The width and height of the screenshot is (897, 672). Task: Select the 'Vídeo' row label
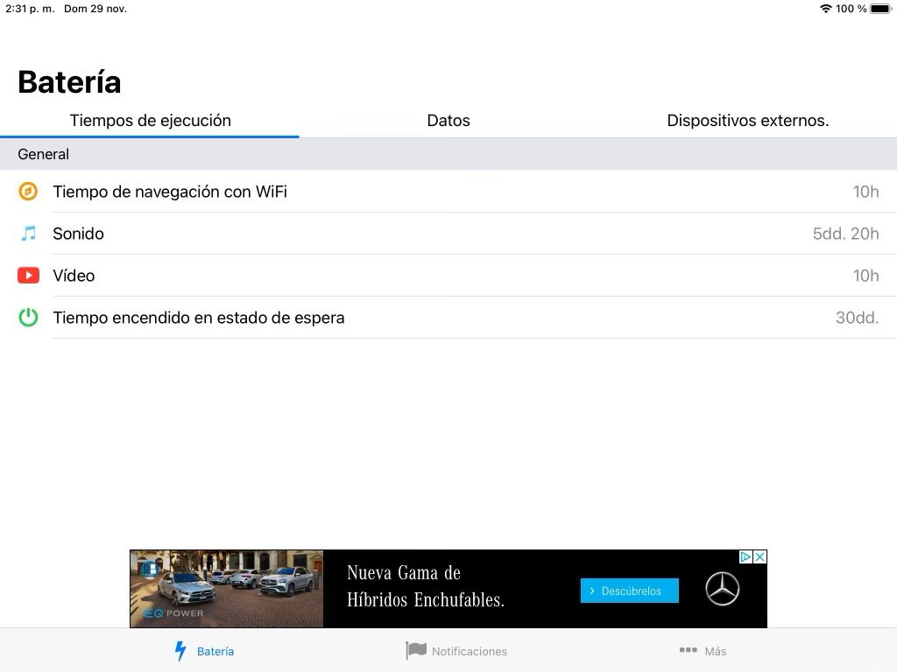pyautogui.click(x=74, y=276)
